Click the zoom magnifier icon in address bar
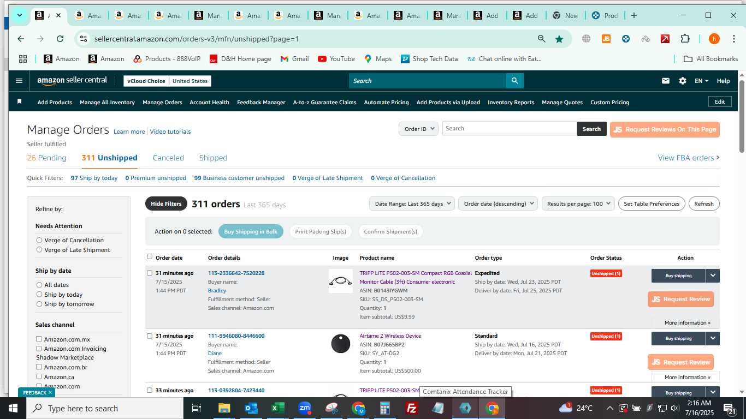The image size is (746, 419). click(x=542, y=39)
